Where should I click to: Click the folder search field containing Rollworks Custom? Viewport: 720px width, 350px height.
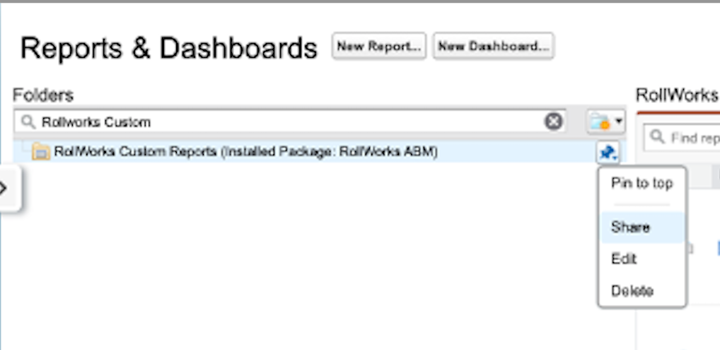pyautogui.click(x=283, y=122)
